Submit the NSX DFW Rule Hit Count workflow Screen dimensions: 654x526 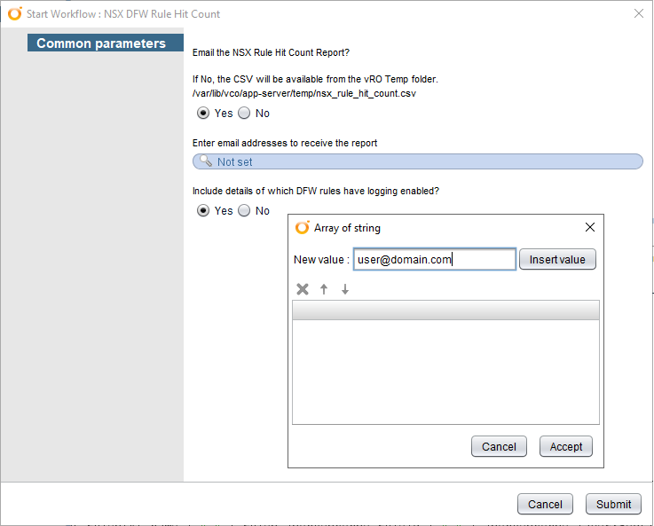[613, 505]
